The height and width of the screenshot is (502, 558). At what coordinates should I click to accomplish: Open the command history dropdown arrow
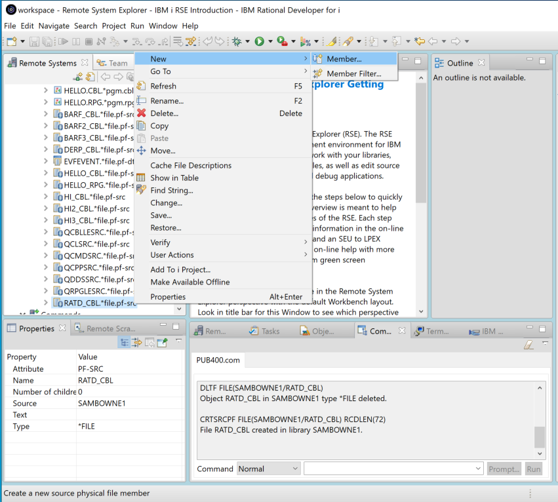pyautogui.click(x=478, y=469)
